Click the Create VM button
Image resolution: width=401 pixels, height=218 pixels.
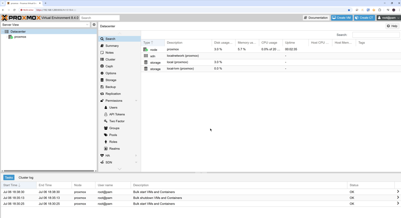coord(341,18)
